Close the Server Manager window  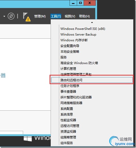pyautogui.click(x=90, y=3)
